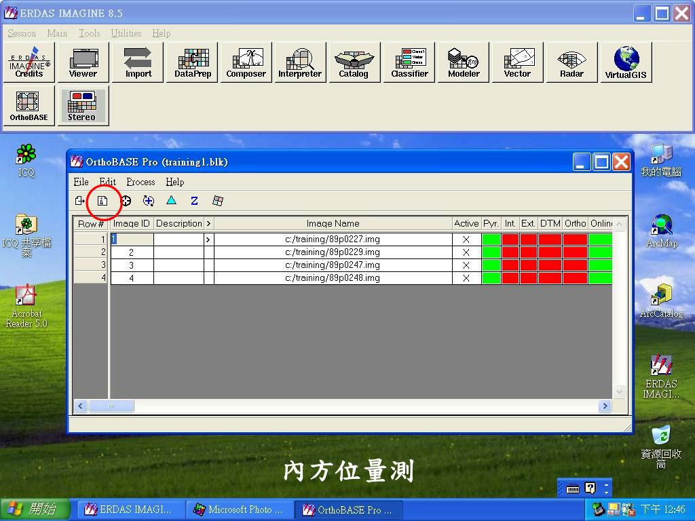Click red Int. status cell for 89p0229.img

click(510, 252)
